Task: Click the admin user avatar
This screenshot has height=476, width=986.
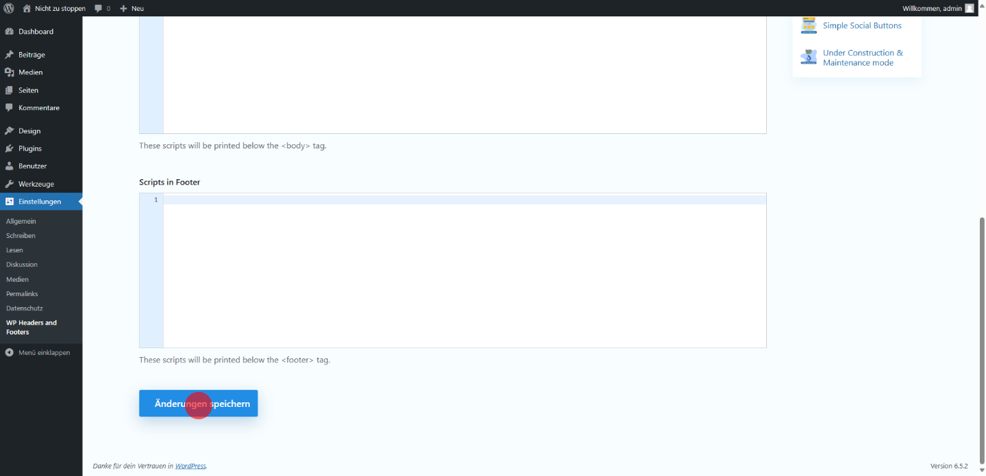Action: pos(969,8)
